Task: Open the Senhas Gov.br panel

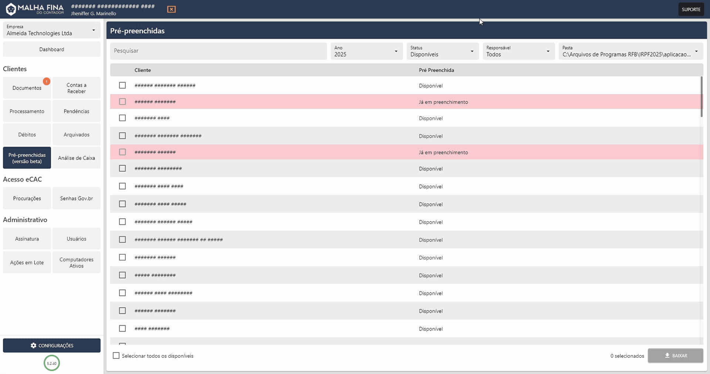Action: click(x=76, y=198)
